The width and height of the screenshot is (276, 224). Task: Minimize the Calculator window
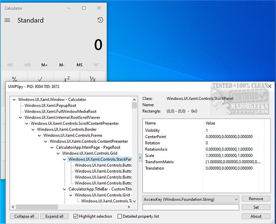coord(69,8)
